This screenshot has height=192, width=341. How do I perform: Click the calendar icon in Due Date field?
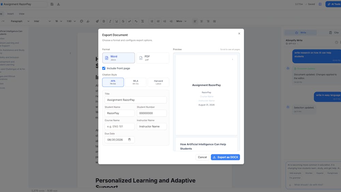(129, 140)
